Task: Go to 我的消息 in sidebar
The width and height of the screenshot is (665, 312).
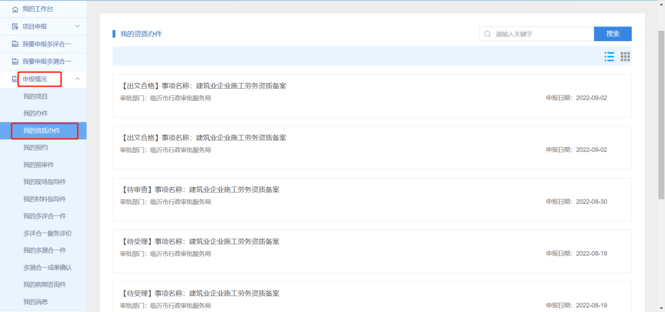Action: (x=36, y=302)
